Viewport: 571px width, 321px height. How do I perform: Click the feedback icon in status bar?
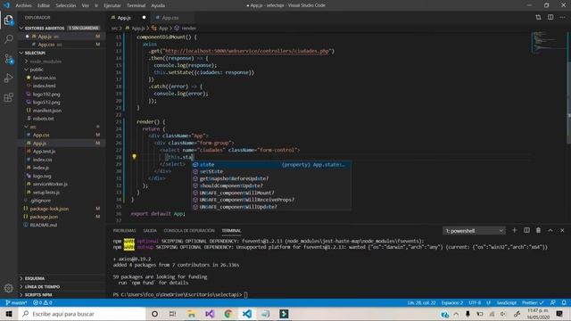(x=553, y=302)
